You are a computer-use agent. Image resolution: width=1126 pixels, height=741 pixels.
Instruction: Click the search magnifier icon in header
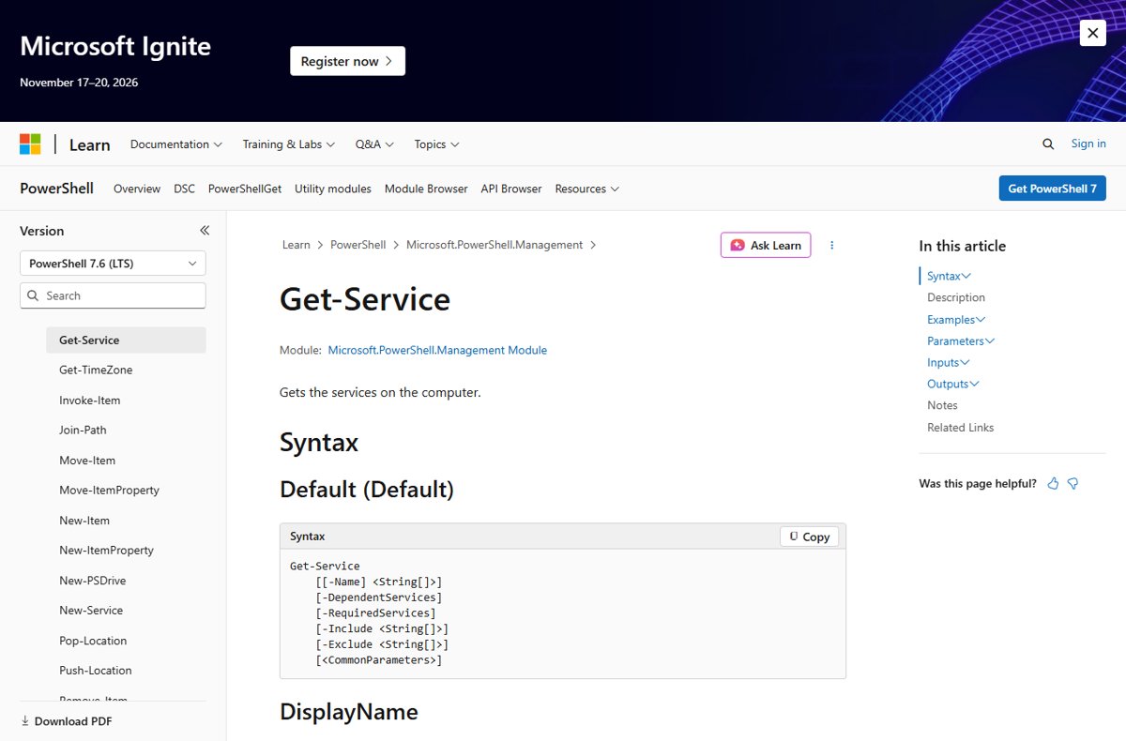tap(1048, 144)
